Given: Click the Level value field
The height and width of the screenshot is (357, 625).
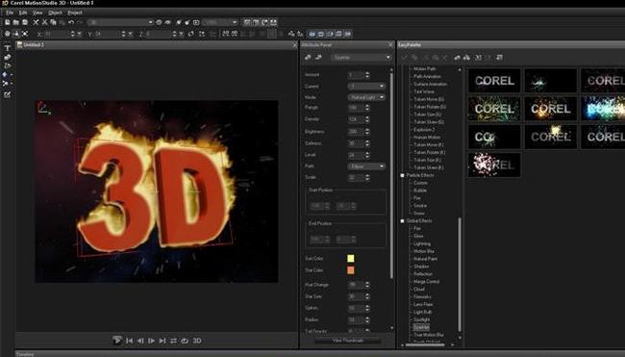Looking at the screenshot, I should [x=356, y=155].
